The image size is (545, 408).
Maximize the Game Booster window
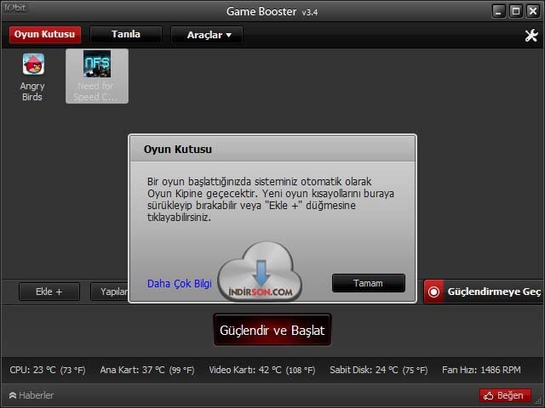pyautogui.click(x=516, y=11)
